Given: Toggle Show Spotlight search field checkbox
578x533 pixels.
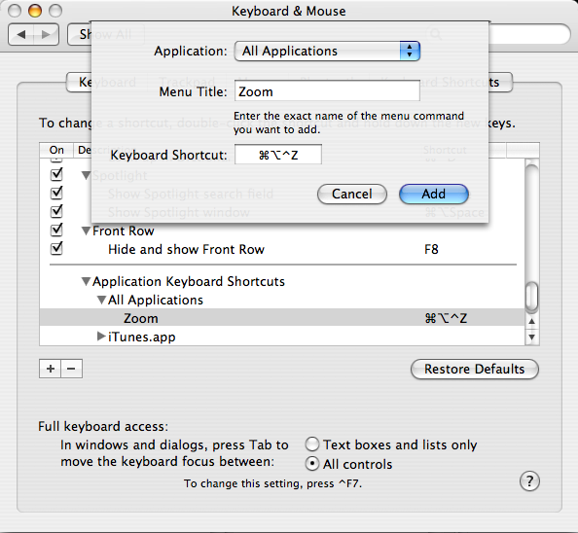Looking at the screenshot, I should 56,193.
